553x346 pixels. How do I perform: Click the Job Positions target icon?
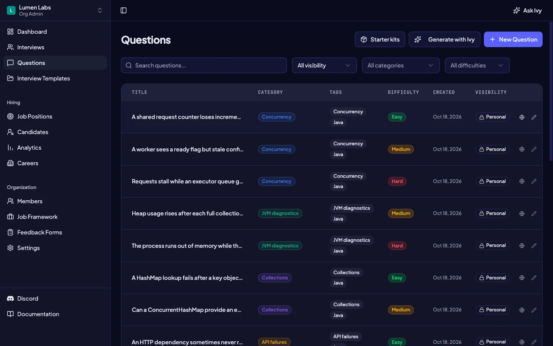tap(10, 116)
